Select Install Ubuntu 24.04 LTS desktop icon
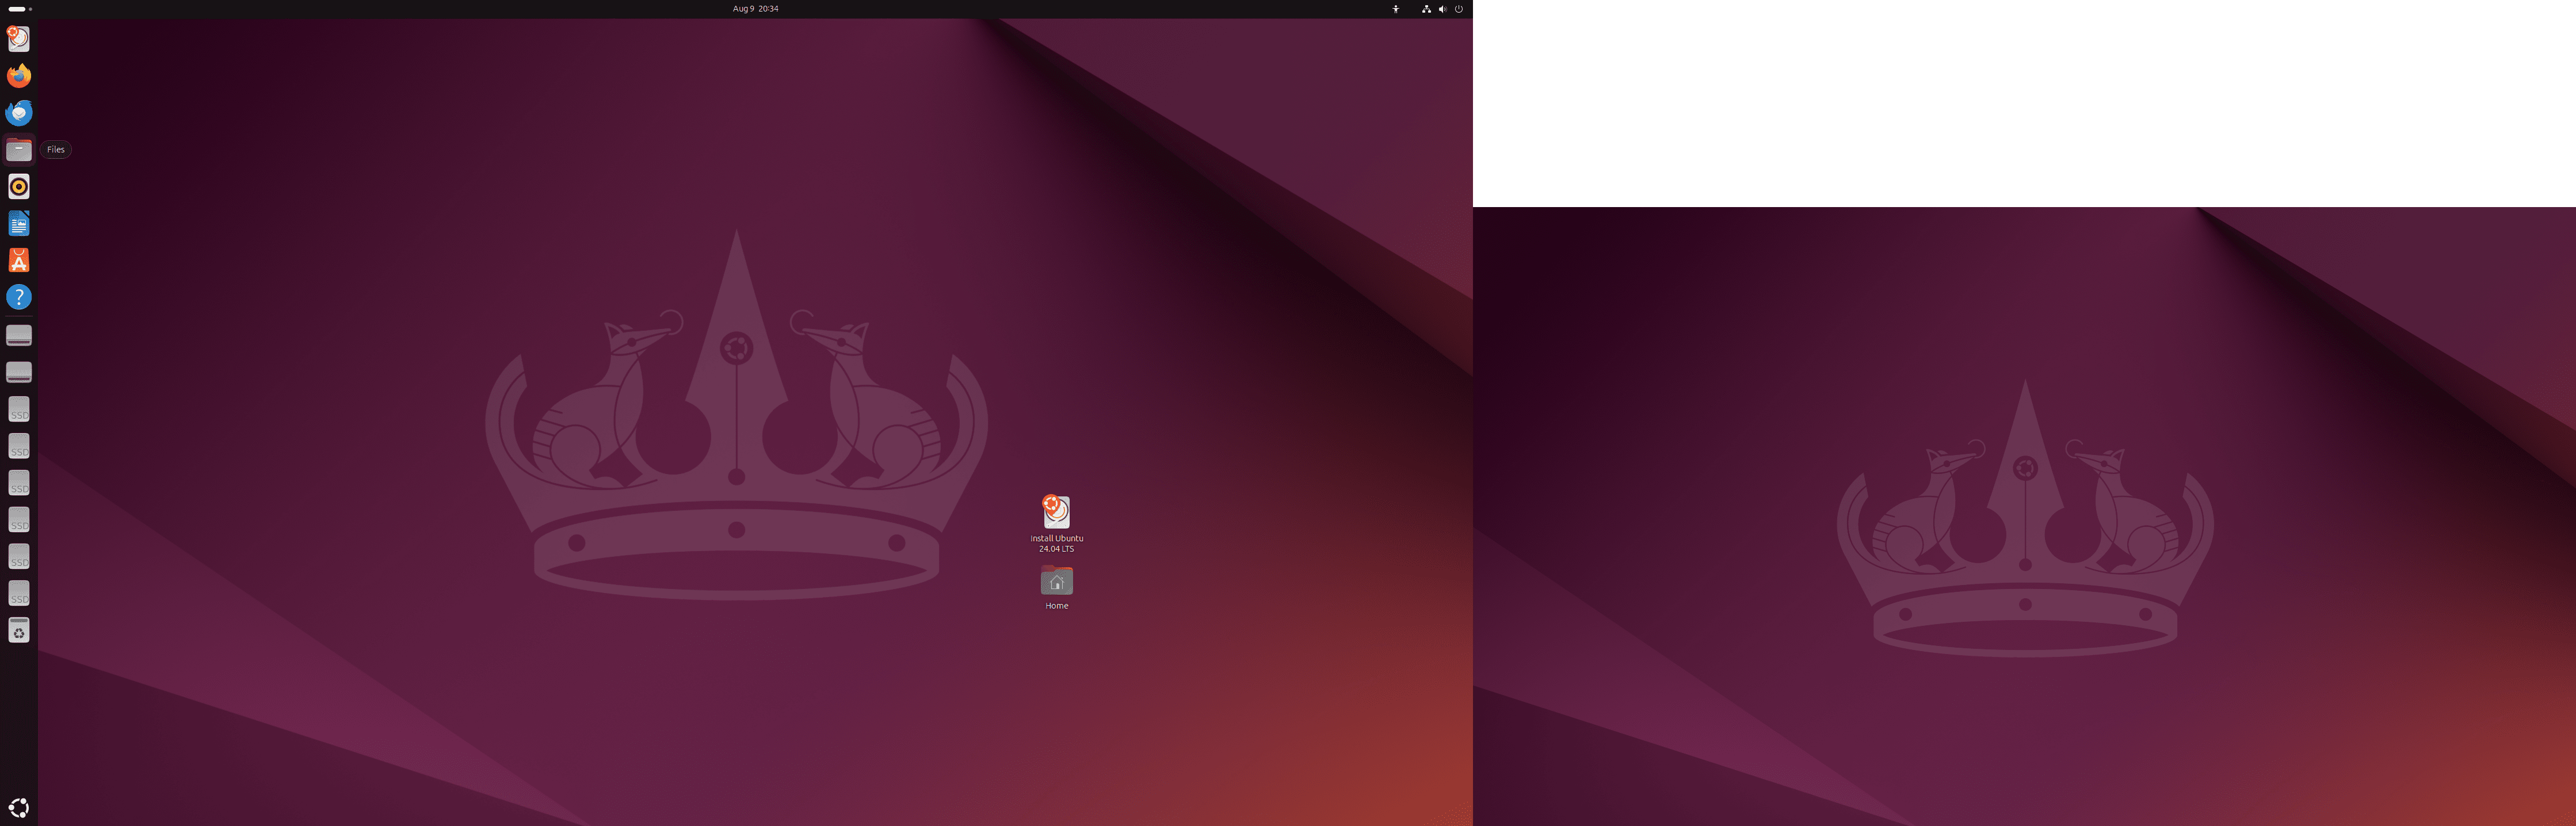Screen dimensions: 2576x826 point(1056,513)
